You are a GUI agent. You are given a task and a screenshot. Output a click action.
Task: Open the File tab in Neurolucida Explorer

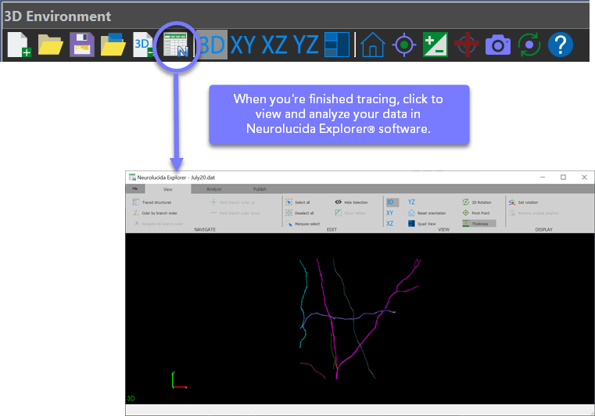click(x=135, y=188)
